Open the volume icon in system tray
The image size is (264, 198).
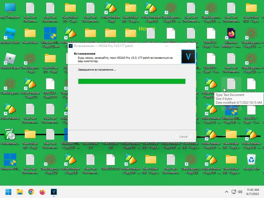coord(240,192)
